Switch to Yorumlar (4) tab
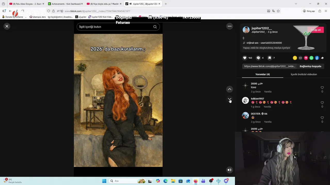The height and width of the screenshot is (185, 330). [x=262, y=74]
